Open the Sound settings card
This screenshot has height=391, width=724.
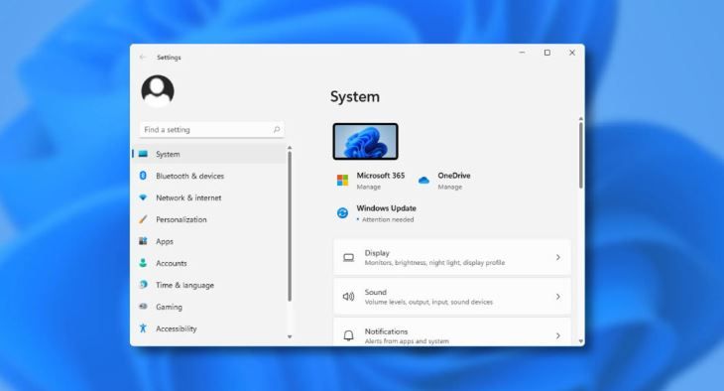coord(452,297)
